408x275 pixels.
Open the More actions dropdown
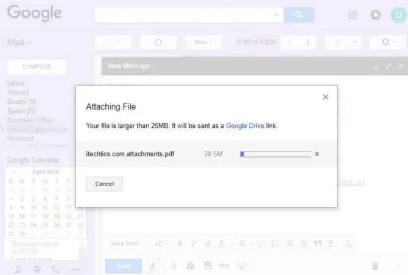click(x=203, y=42)
